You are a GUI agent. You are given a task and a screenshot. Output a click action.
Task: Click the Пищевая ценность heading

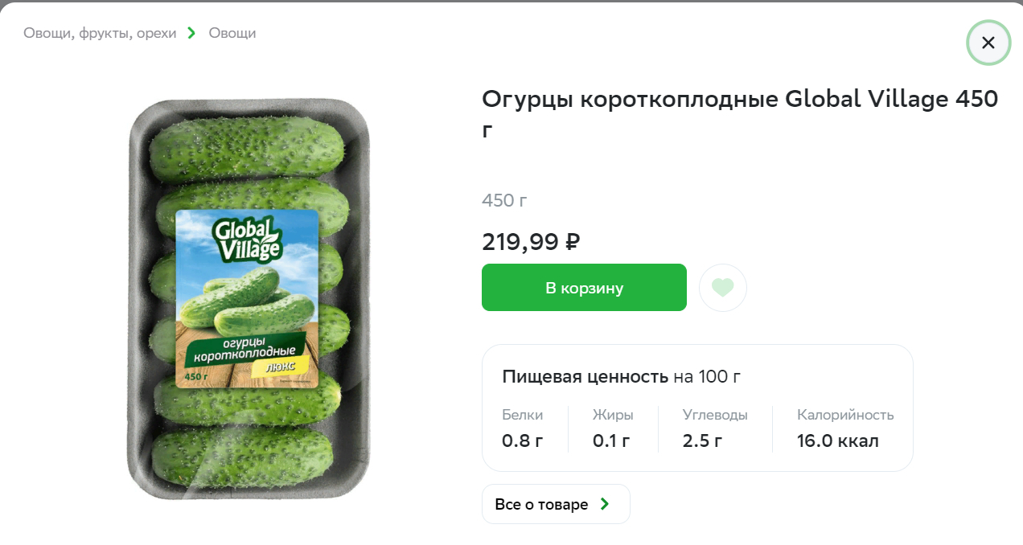[585, 376]
